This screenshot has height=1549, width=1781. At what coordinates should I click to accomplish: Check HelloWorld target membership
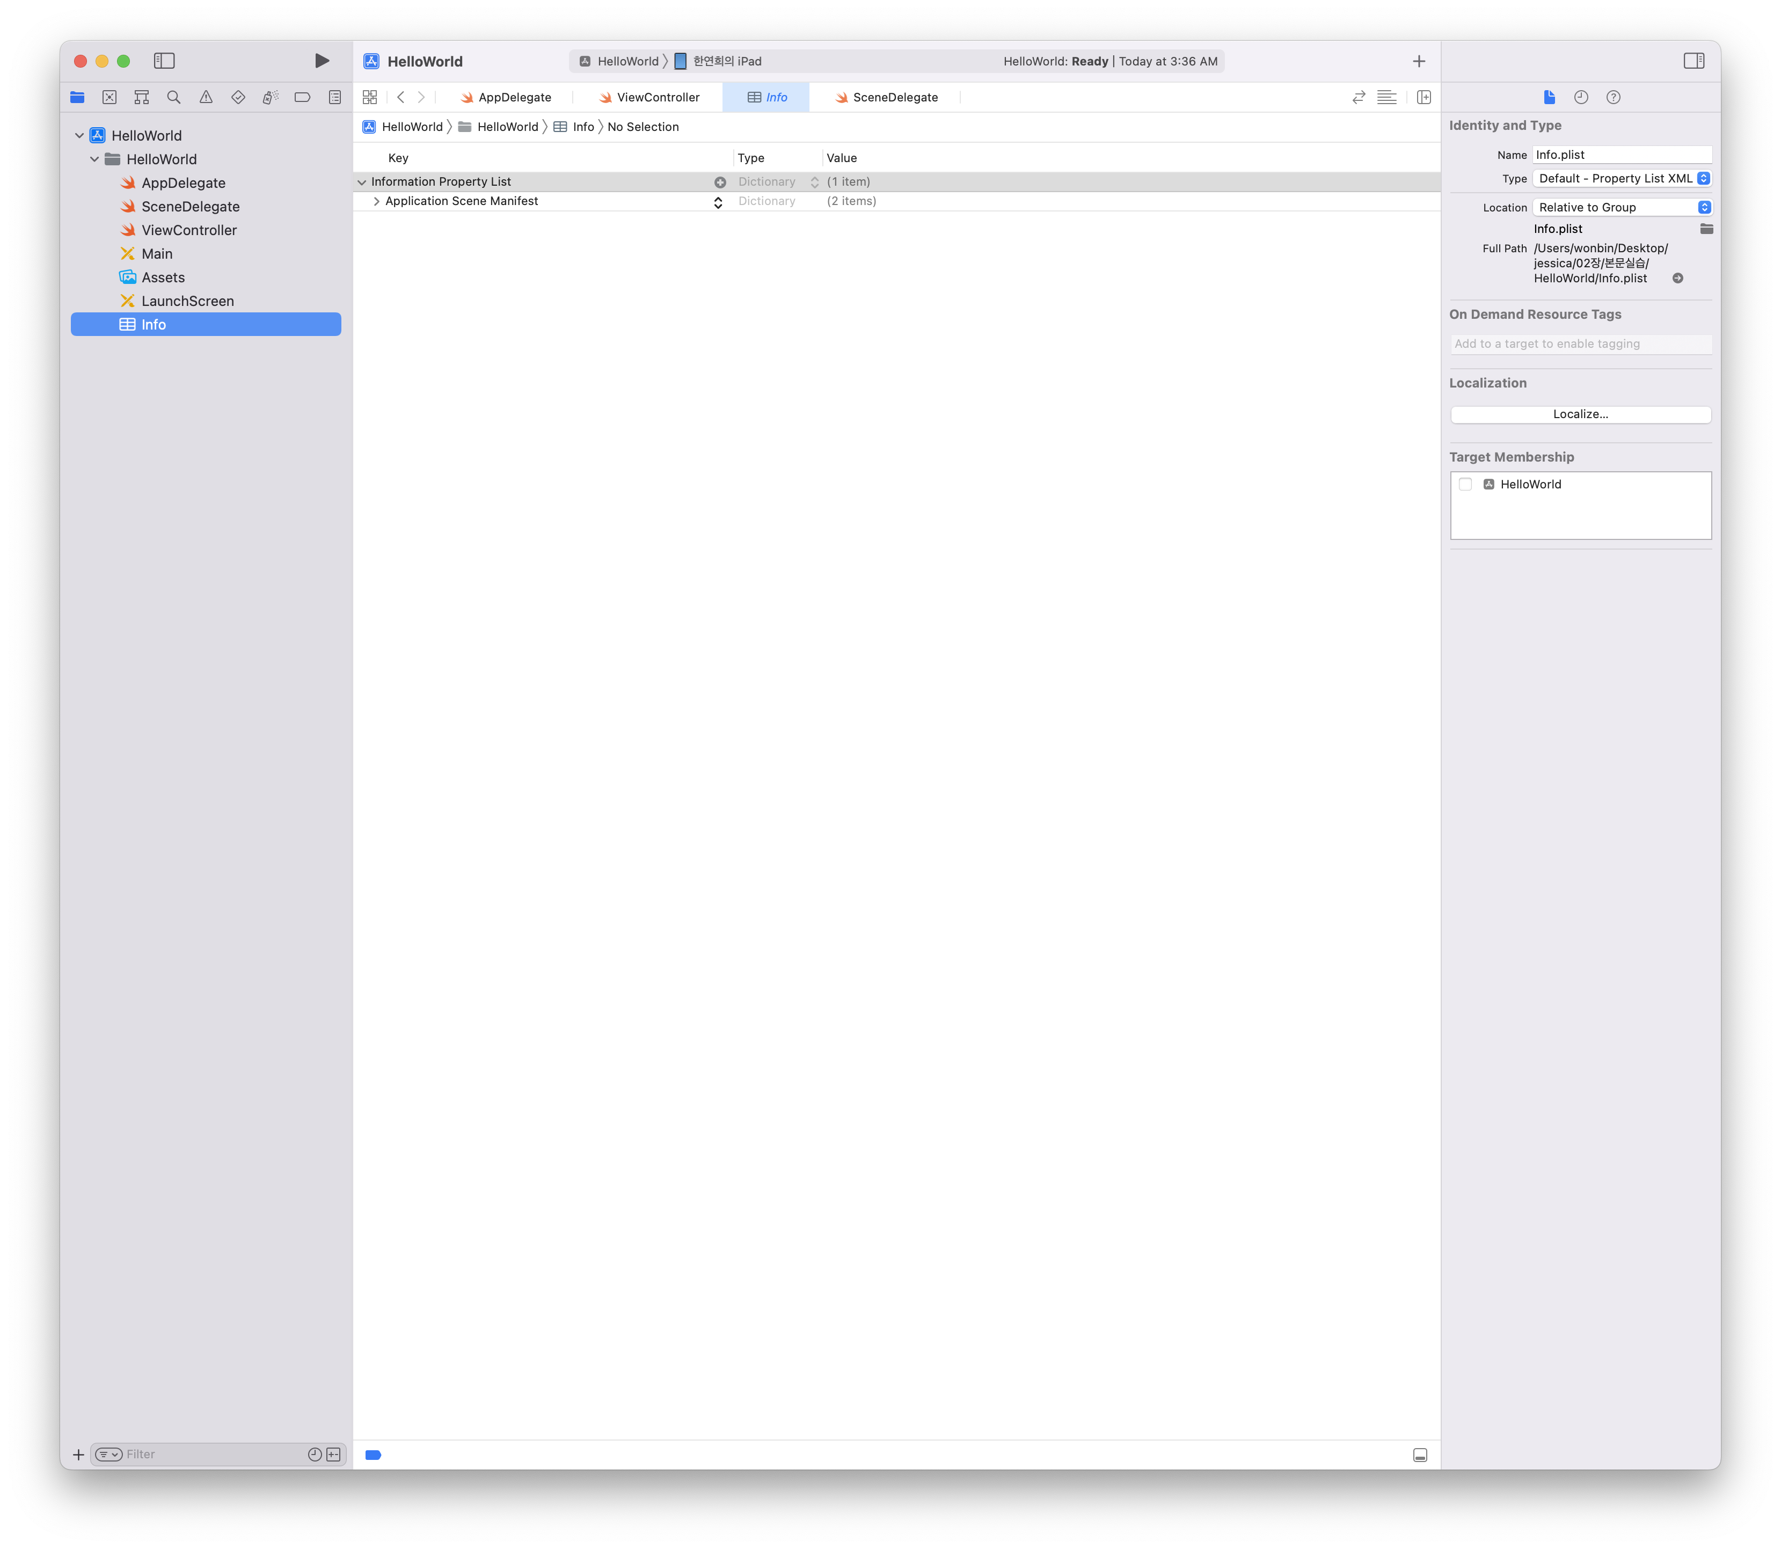[1465, 484]
